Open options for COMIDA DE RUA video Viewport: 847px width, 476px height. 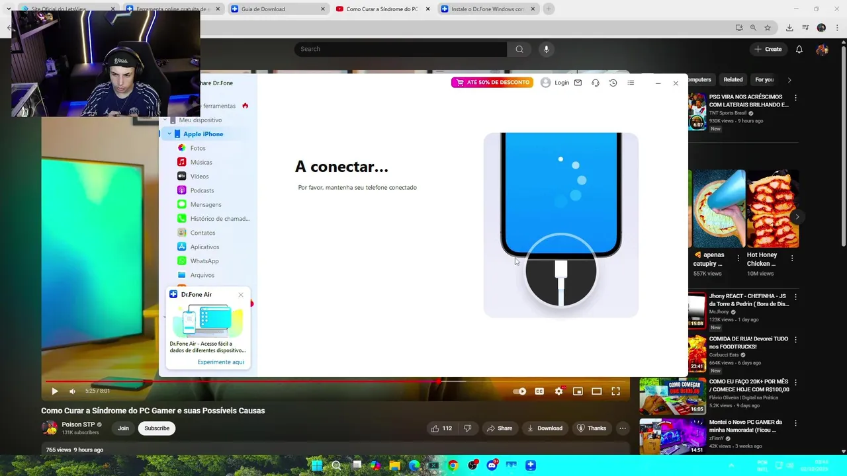point(795,340)
